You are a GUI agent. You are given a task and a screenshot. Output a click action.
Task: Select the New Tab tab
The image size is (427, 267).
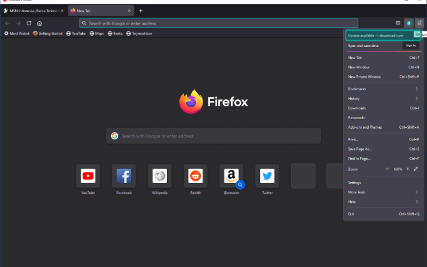pyautogui.click(x=101, y=11)
